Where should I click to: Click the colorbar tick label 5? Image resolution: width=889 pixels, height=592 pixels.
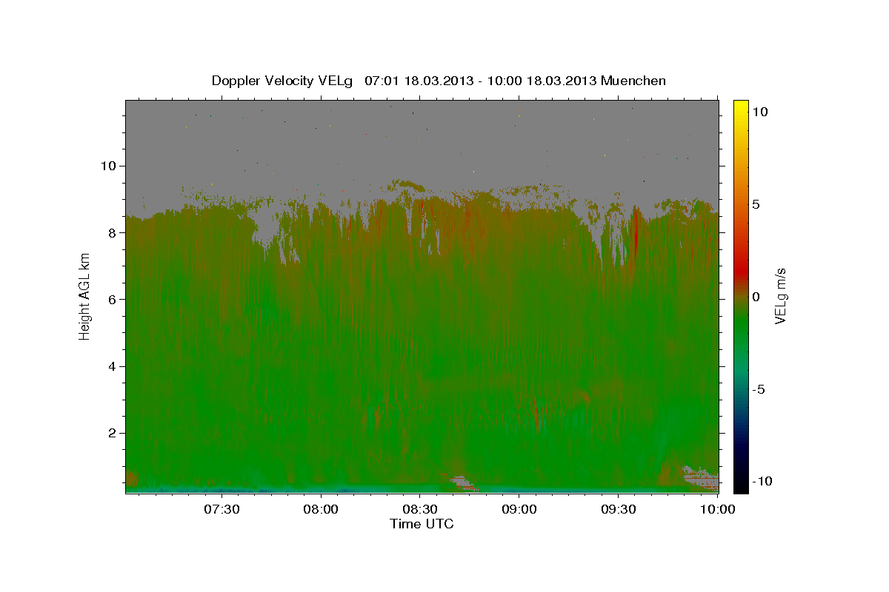(757, 204)
